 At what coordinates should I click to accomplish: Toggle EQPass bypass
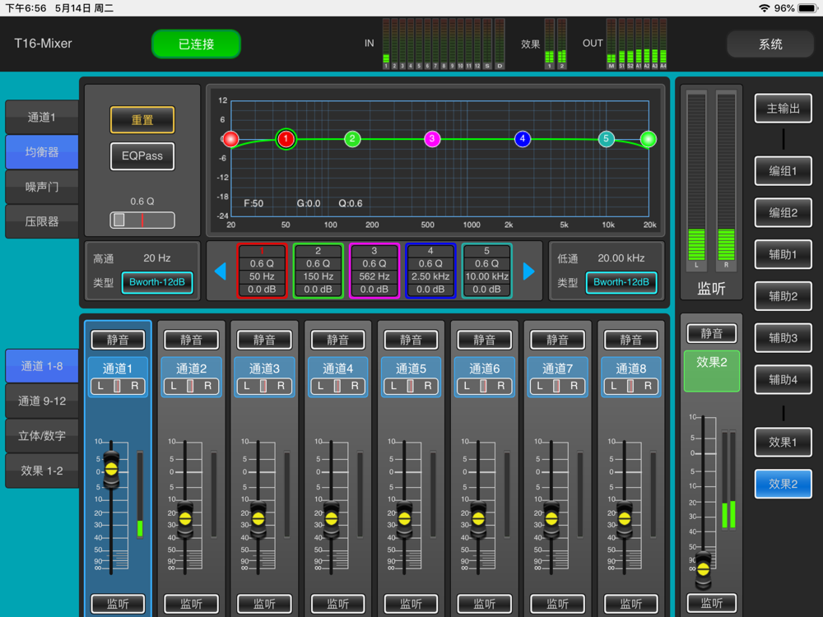click(142, 155)
